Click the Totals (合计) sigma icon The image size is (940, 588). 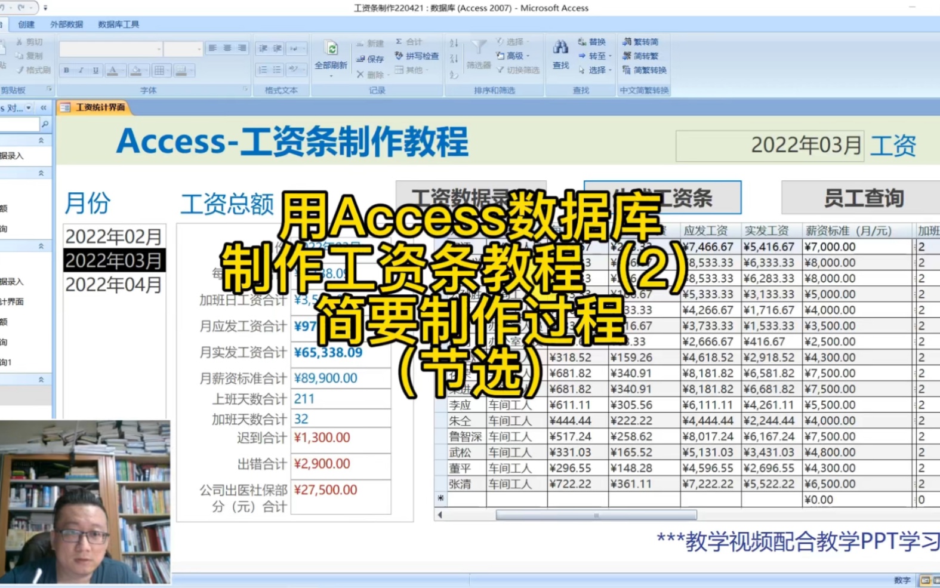[399, 42]
